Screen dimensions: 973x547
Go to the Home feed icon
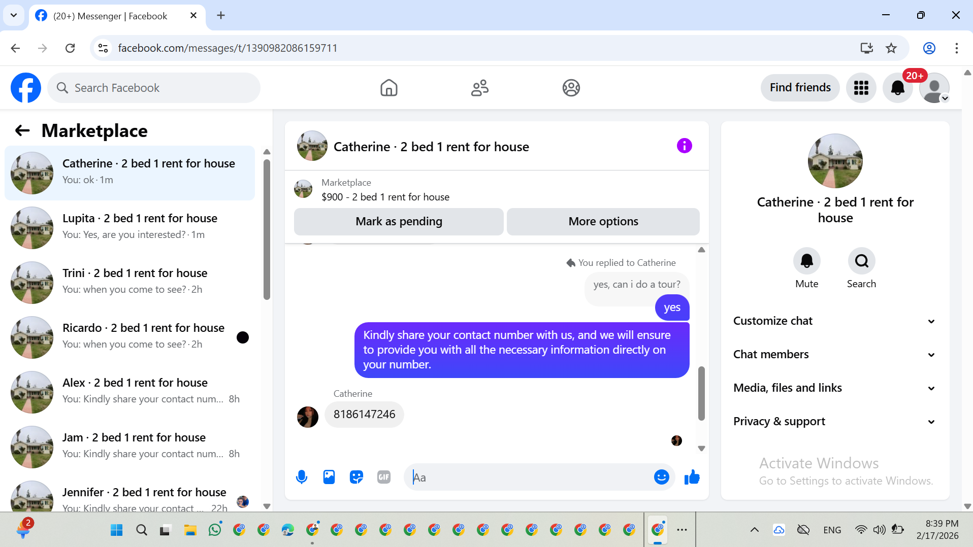[389, 88]
